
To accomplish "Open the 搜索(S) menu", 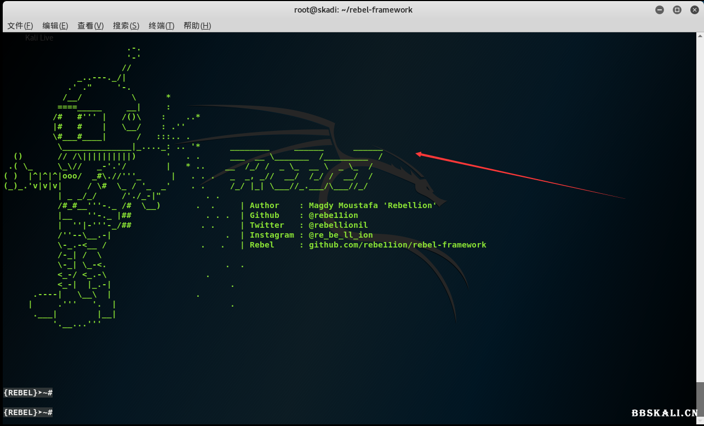I will pyautogui.click(x=126, y=26).
